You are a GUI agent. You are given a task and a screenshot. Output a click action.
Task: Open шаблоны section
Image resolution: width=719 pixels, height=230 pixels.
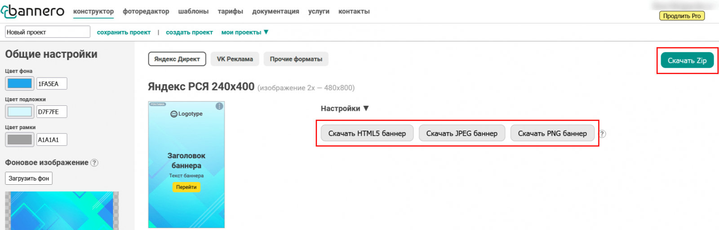193,12
